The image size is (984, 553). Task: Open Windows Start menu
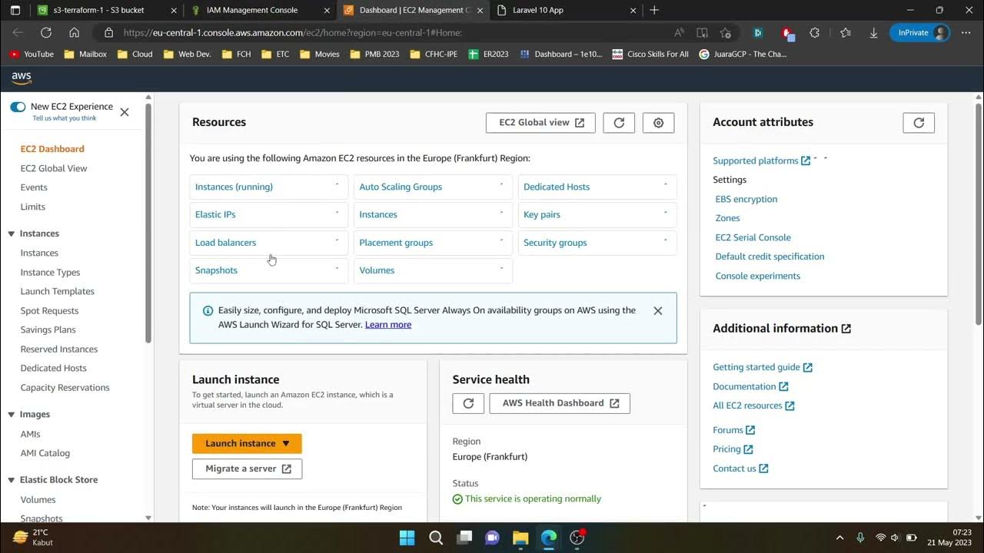(407, 538)
